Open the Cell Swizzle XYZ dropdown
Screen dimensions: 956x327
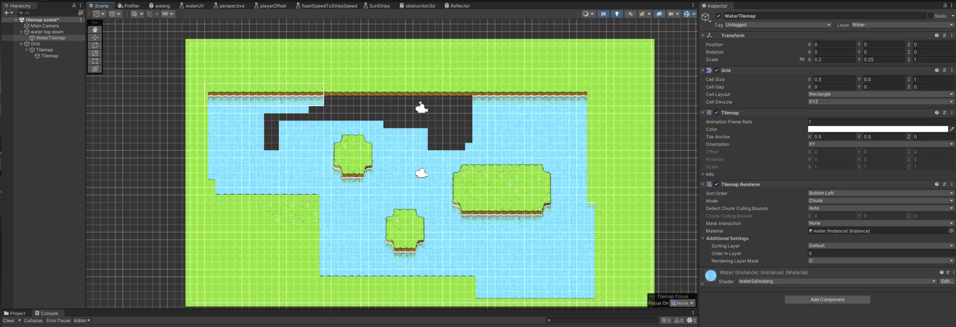coord(881,102)
